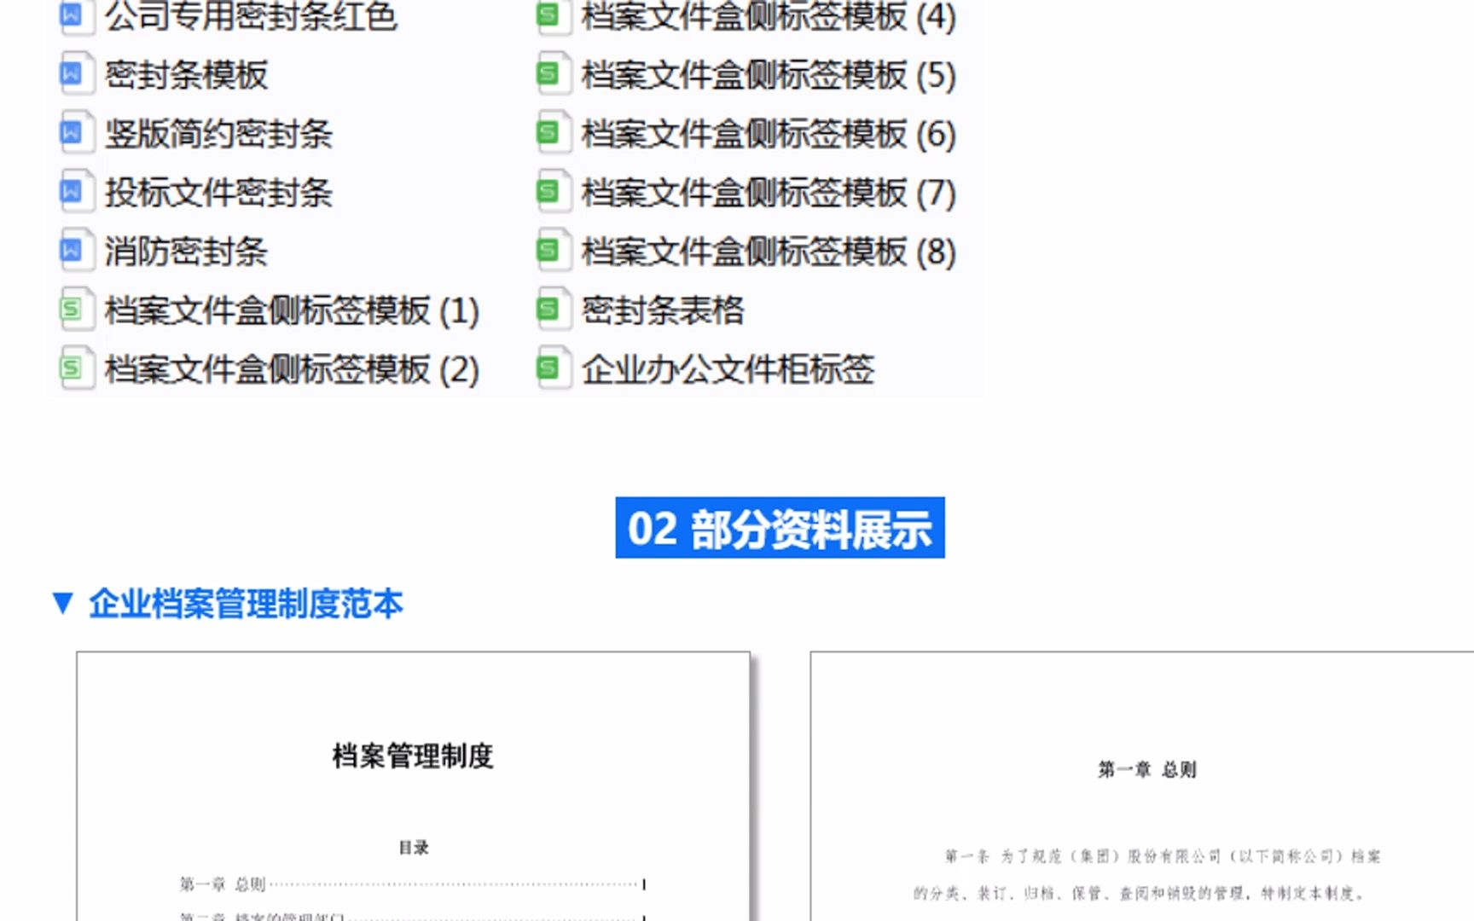This screenshot has width=1474, height=921.
Task: Select file name 档案文件盒侧标签模板 (7)
Action: pos(769,193)
